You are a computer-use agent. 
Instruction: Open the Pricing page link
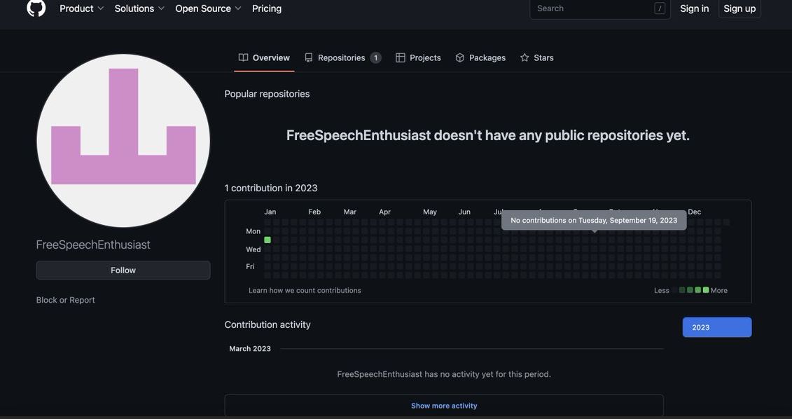pyautogui.click(x=267, y=8)
